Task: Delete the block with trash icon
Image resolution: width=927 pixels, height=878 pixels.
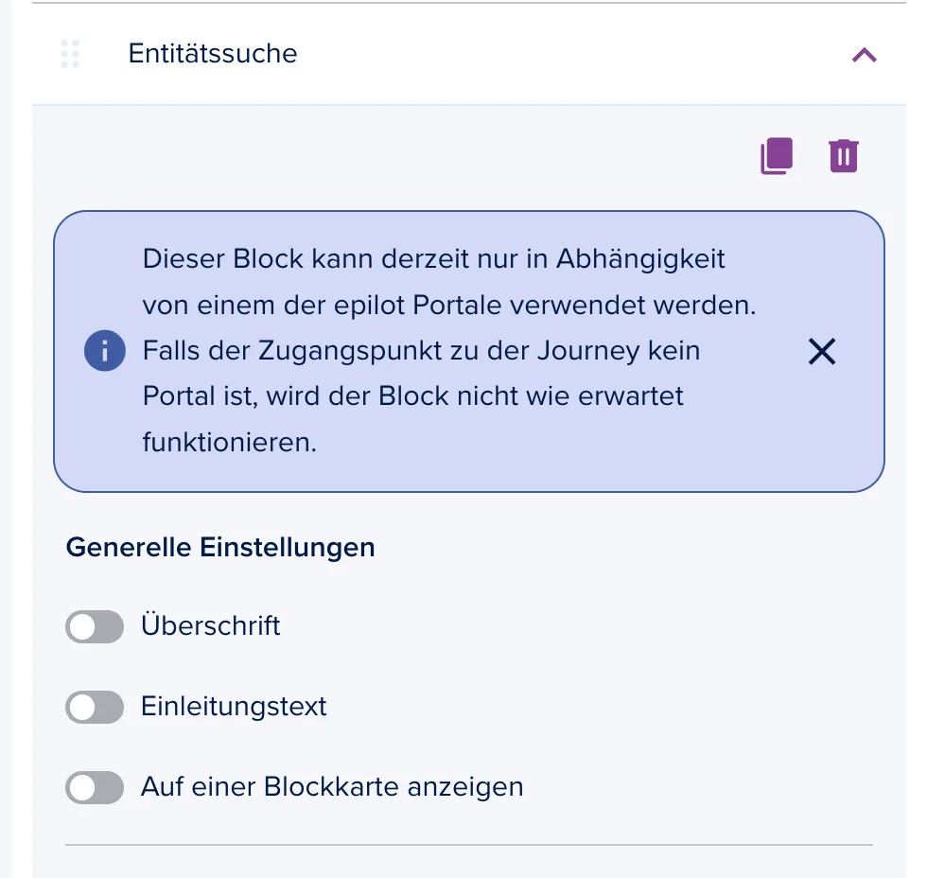Action: coord(844,156)
